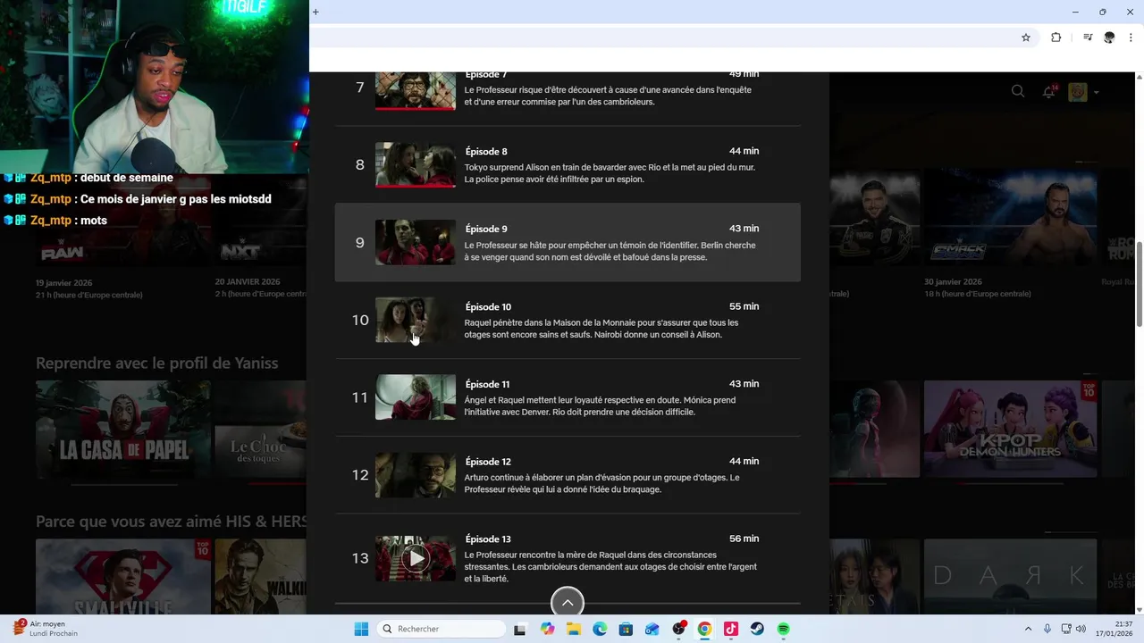
Task: Collapse the episode list with the up-chevron button
Action: (x=568, y=603)
